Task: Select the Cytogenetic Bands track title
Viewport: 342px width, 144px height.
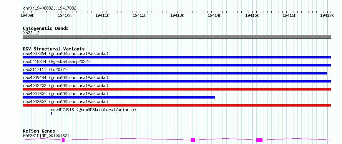Action: (46, 28)
